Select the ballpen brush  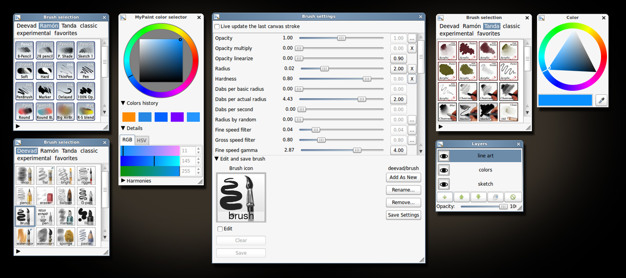[66, 196]
